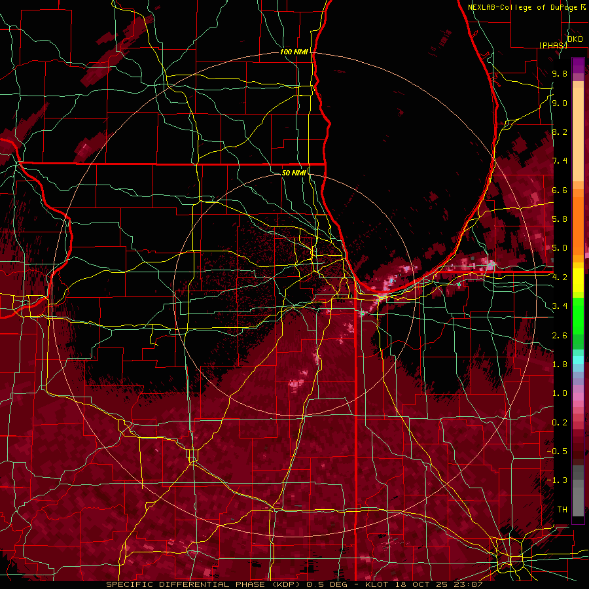Click the 1.0 value on the scale

[560, 393]
